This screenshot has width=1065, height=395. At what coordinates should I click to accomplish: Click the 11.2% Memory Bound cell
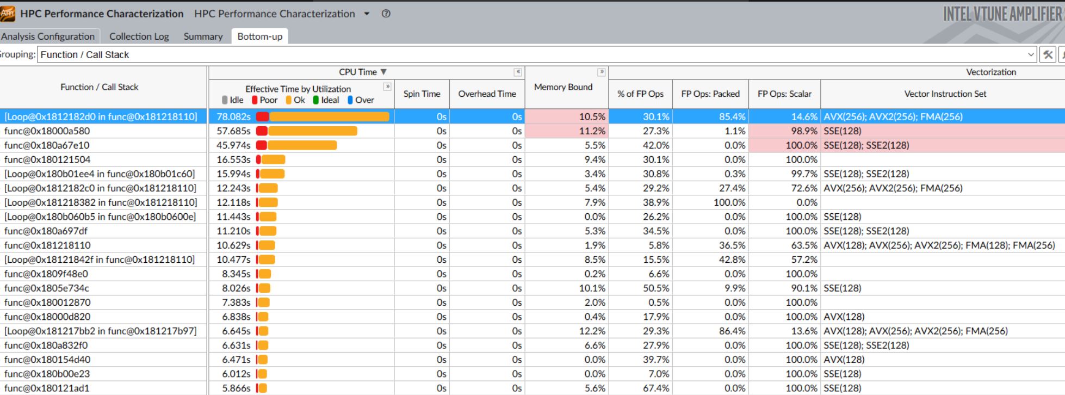(567, 131)
